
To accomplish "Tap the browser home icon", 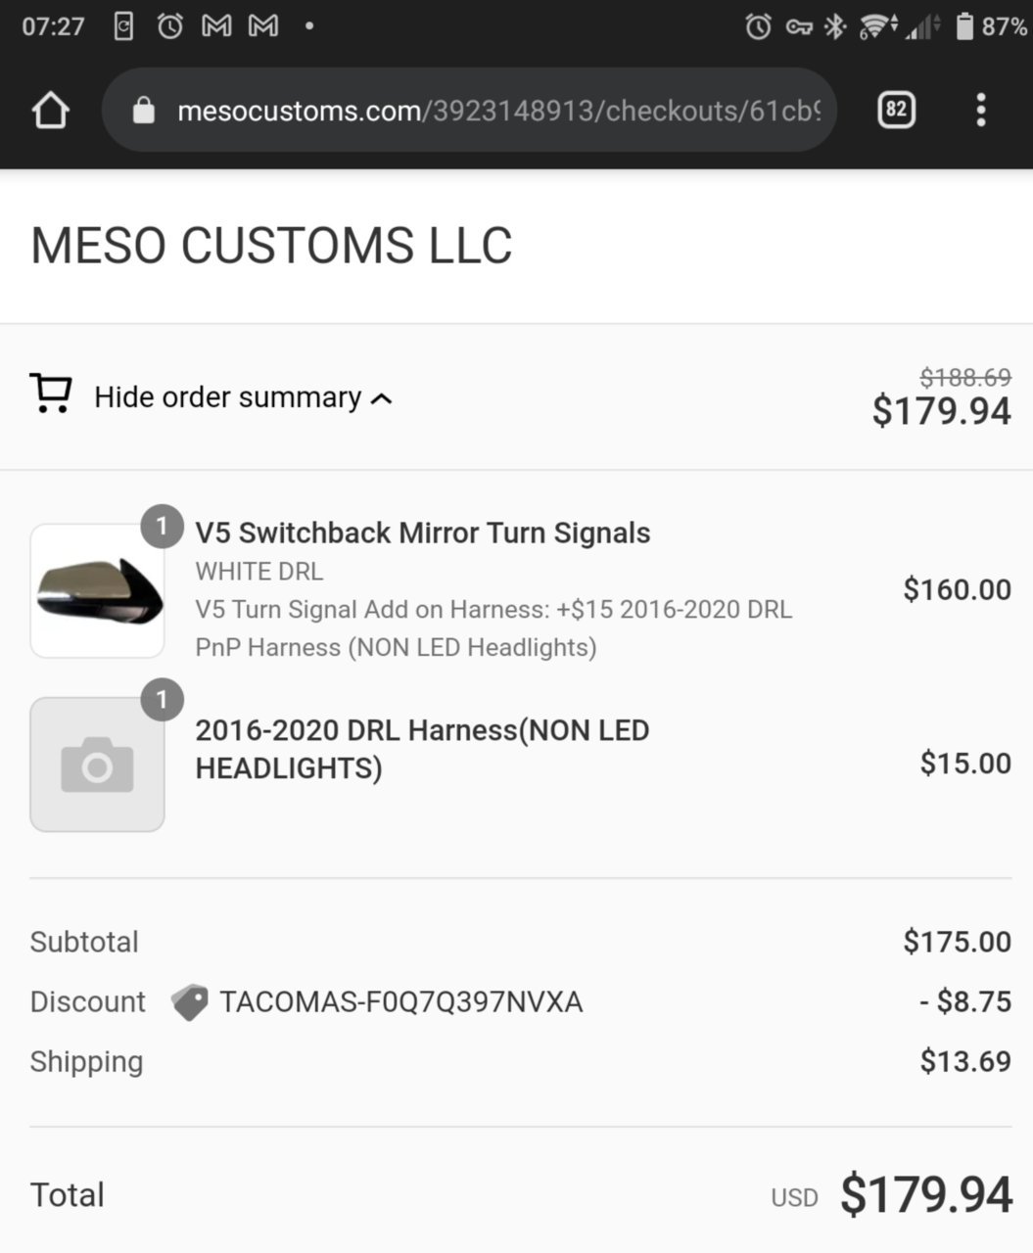I will tap(50, 111).
